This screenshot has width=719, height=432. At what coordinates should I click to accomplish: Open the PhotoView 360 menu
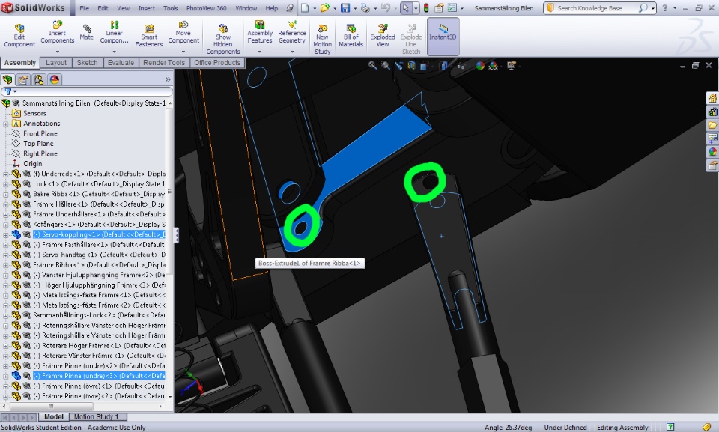(207, 8)
